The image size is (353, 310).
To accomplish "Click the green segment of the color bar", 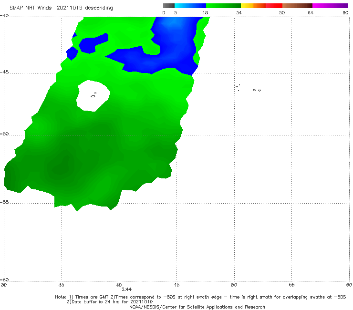I will 223,6.
